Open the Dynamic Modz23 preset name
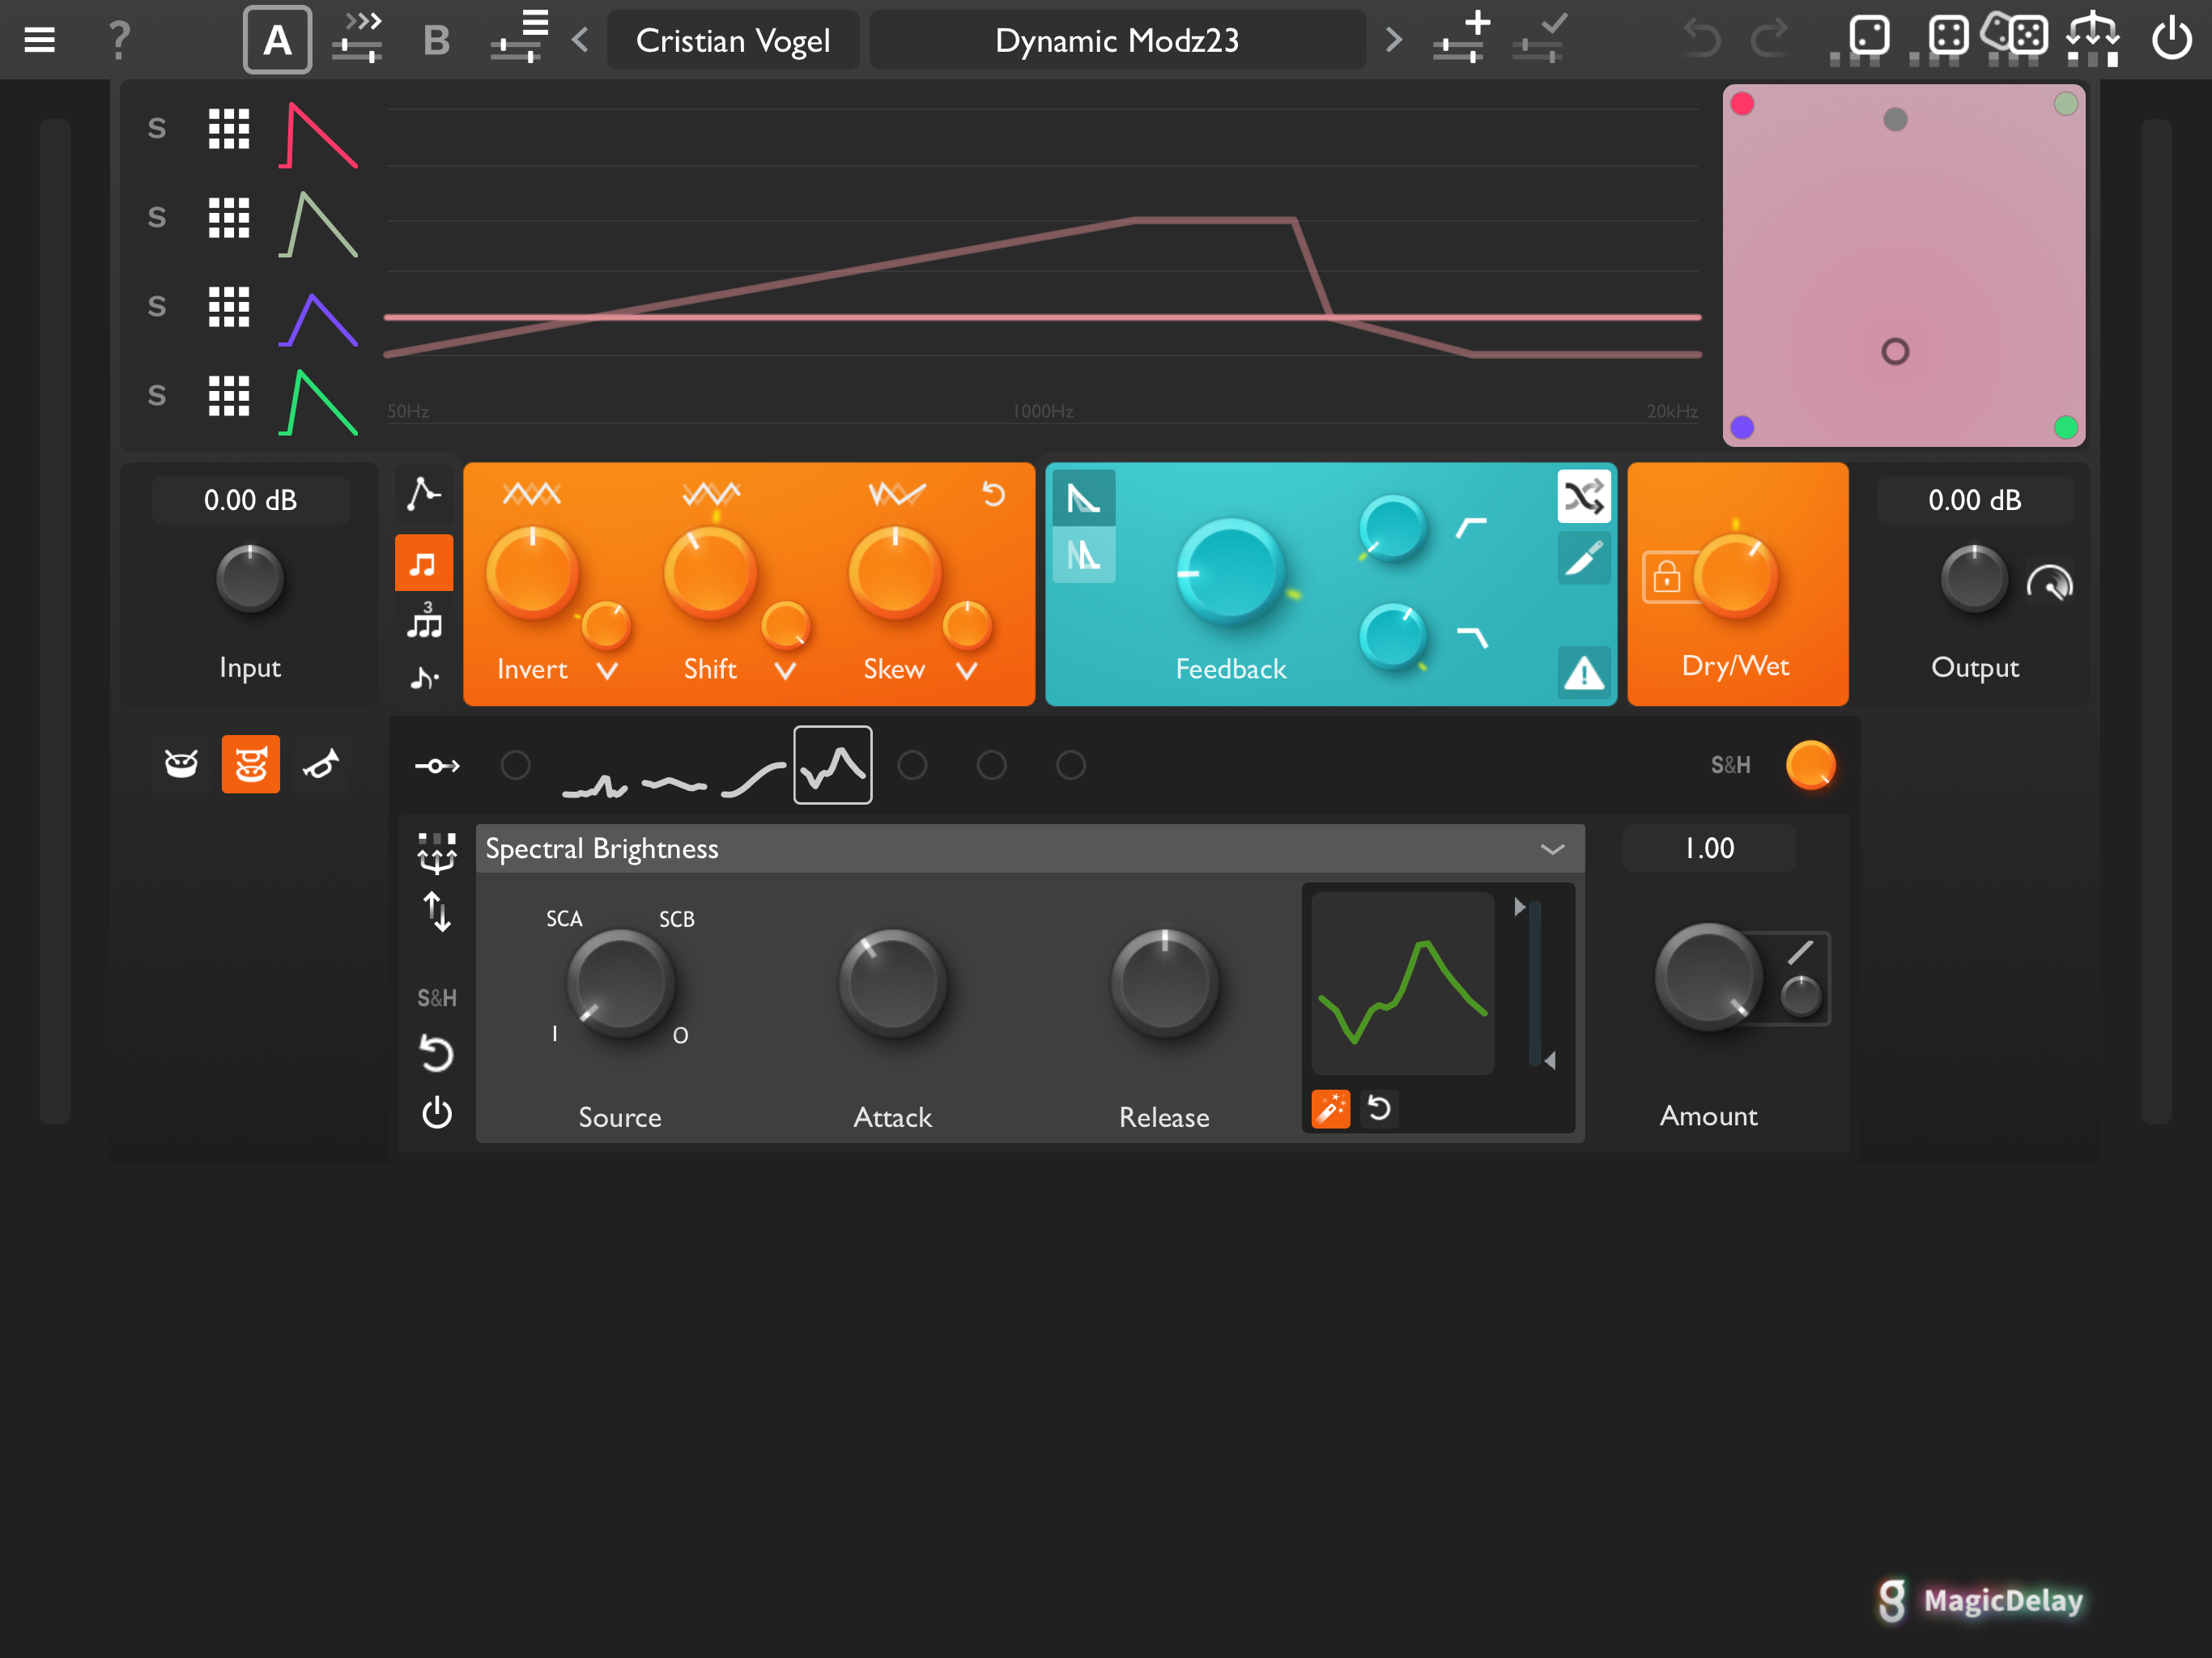Image resolution: width=2212 pixels, height=1658 pixels. click(x=1117, y=40)
